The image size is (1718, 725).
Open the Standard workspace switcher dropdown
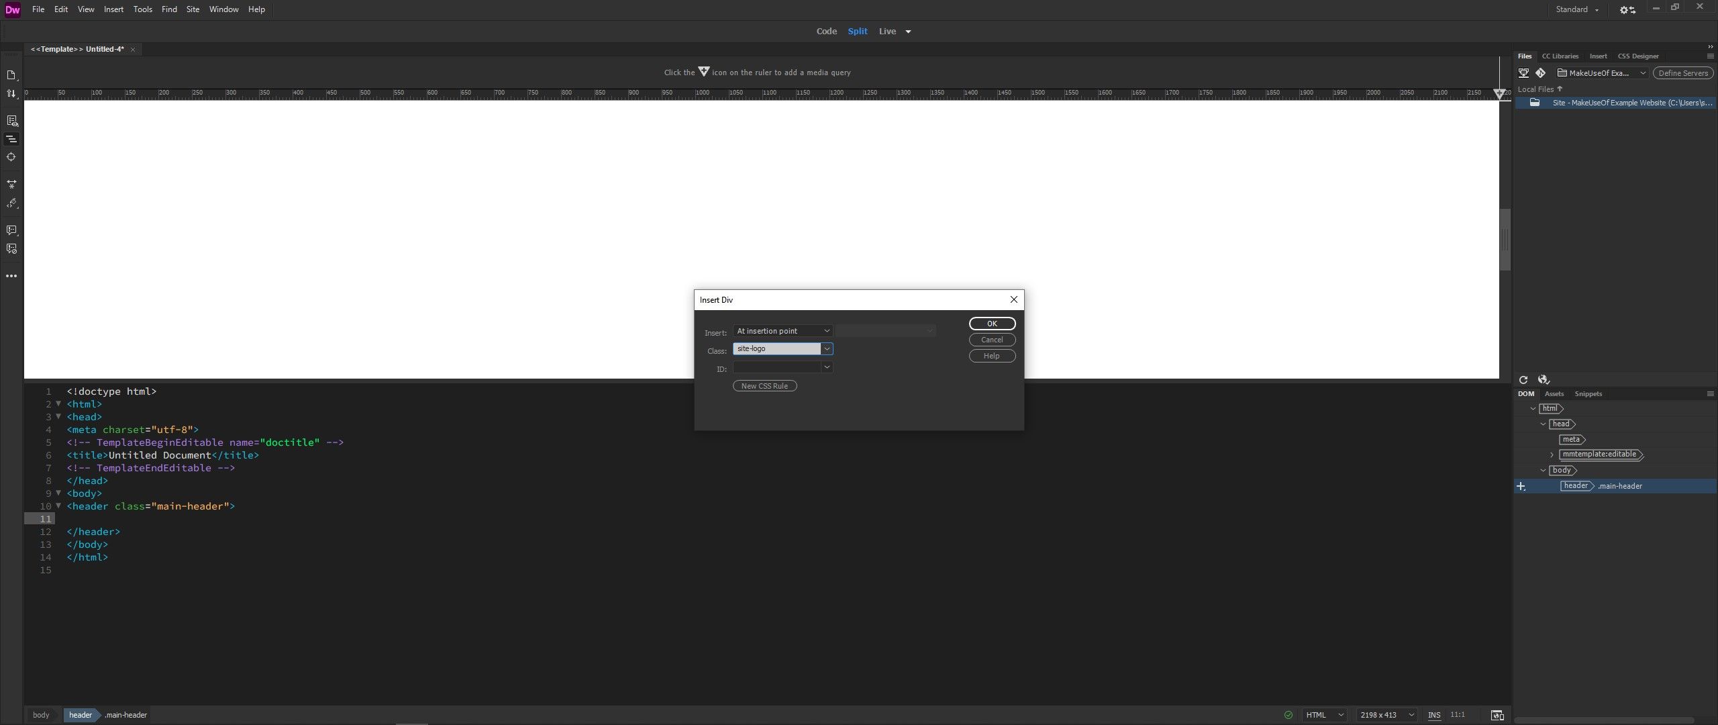(x=1576, y=9)
